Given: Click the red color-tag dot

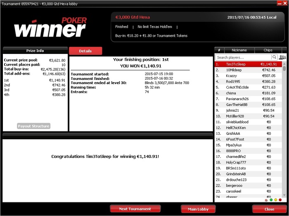Looking at the screenshot, I should pyautogui.click(x=280, y=200).
